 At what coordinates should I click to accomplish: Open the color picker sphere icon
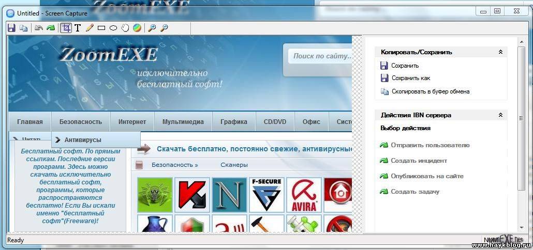pos(137,28)
